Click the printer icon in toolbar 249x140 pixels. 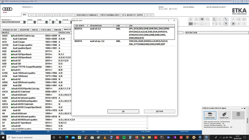coord(191,19)
